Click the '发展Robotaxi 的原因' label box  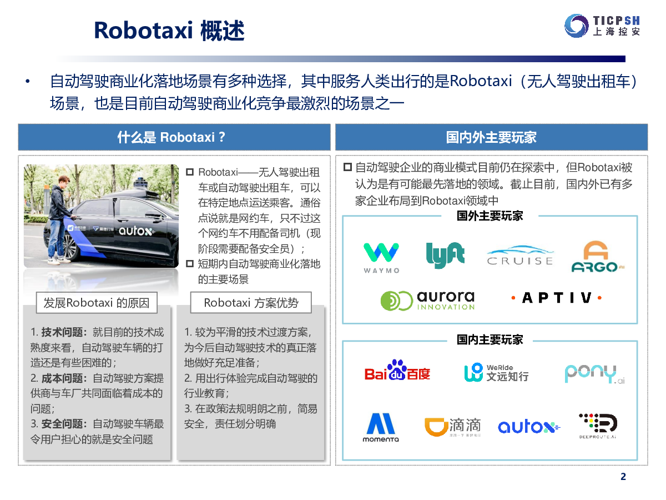coord(97,303)
